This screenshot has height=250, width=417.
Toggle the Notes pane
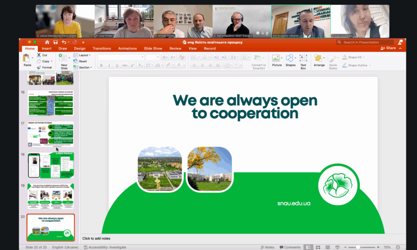[x=268, y=247]
